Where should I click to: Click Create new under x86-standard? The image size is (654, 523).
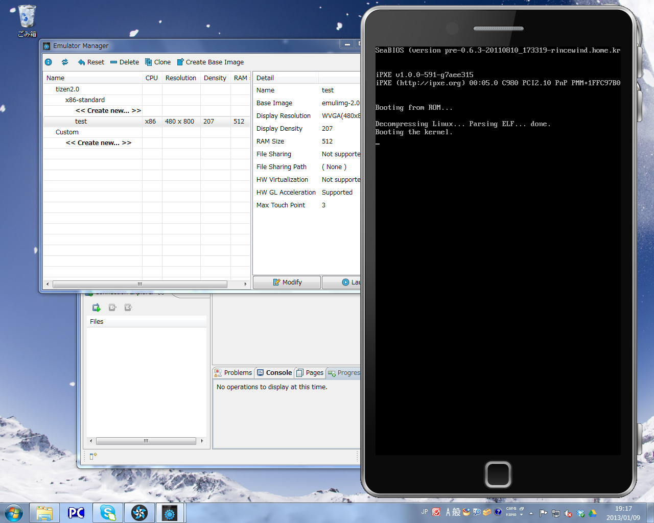108,111
